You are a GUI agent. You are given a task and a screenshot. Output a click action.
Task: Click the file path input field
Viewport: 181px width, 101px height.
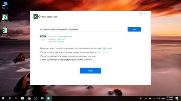pos(83,29)
